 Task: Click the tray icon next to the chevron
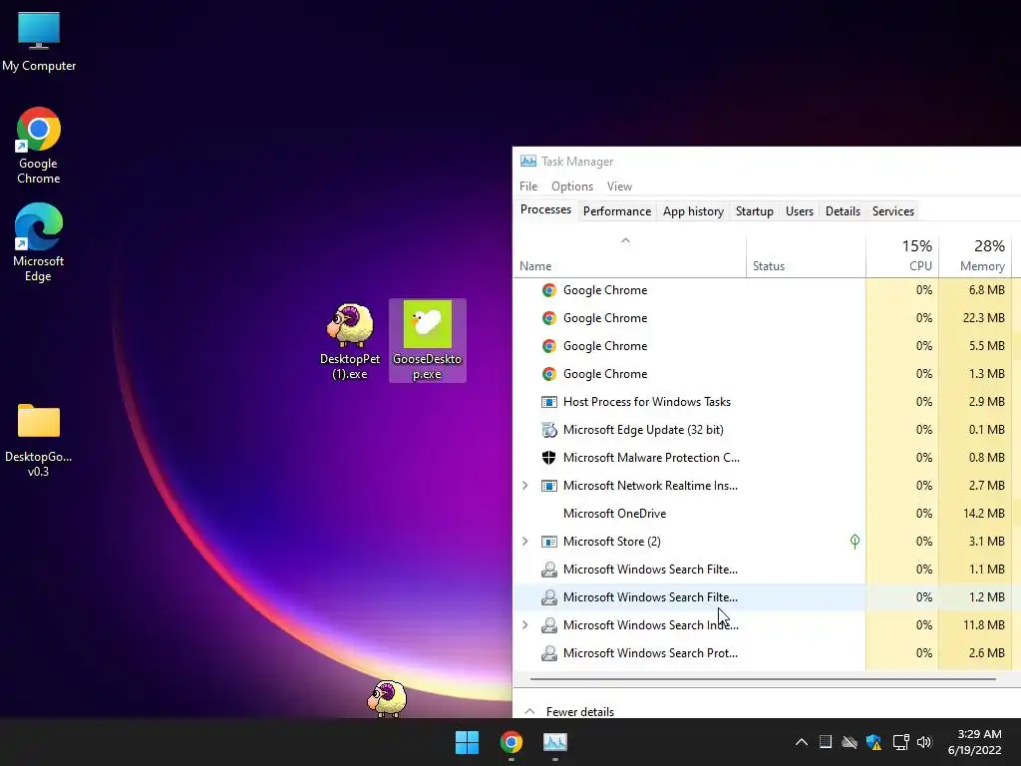click(825, 742)
